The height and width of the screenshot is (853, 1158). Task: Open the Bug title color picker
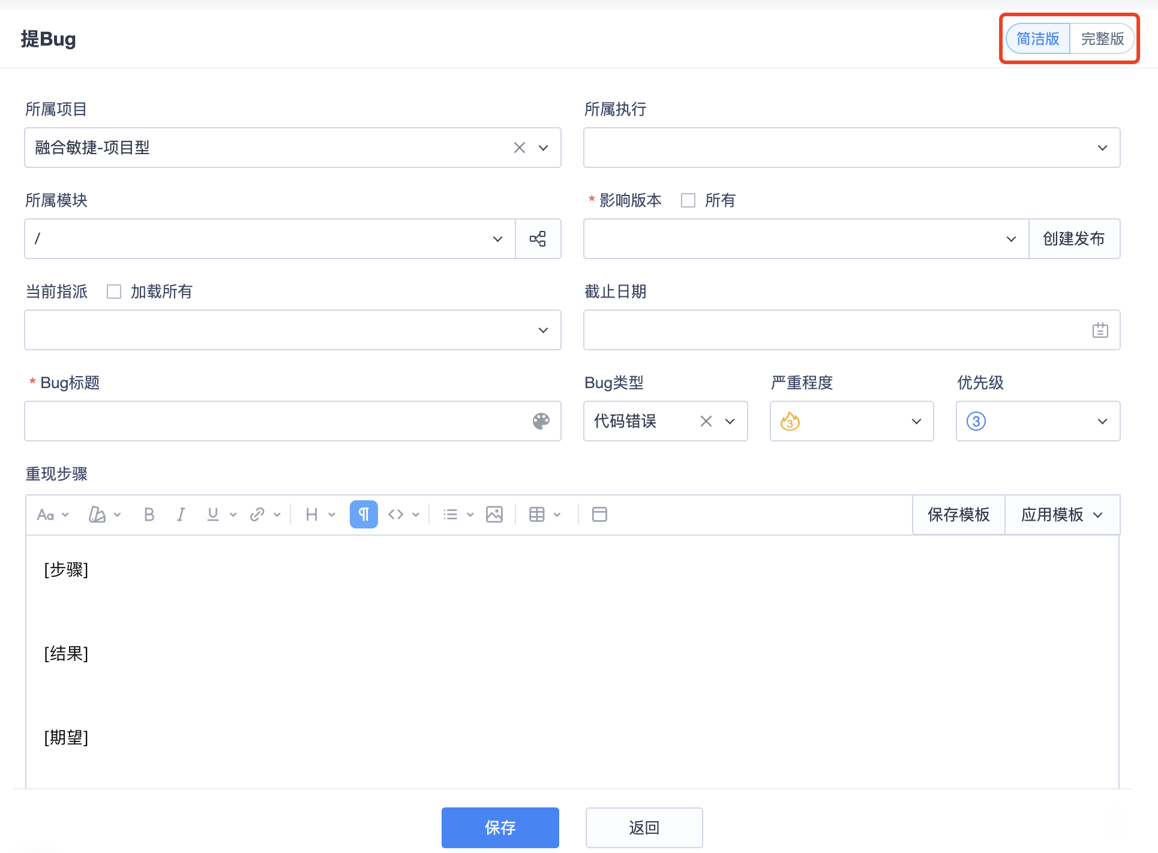(541, 421)
